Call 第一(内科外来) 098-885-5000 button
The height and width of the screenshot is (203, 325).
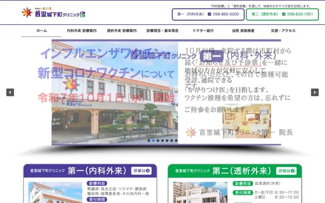208,14
